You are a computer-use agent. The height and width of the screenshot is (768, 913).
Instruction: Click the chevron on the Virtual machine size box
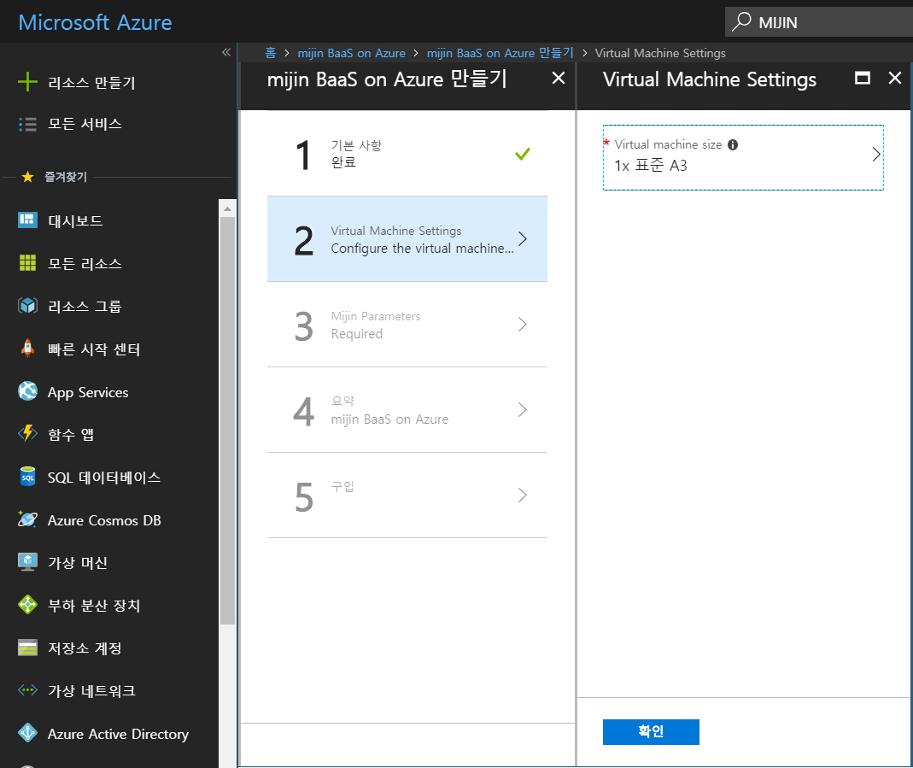[x=876, y=155]
